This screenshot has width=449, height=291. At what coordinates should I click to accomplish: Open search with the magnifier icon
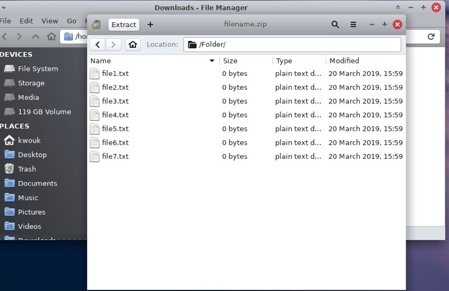335,25
